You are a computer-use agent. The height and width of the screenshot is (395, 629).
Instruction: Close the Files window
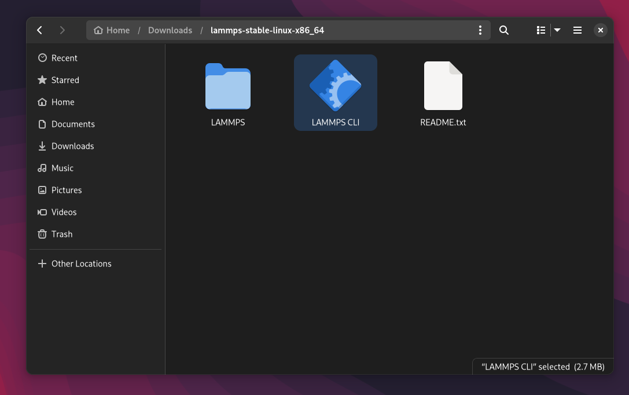point(601,30)
